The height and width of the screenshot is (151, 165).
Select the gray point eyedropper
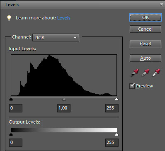146,73
